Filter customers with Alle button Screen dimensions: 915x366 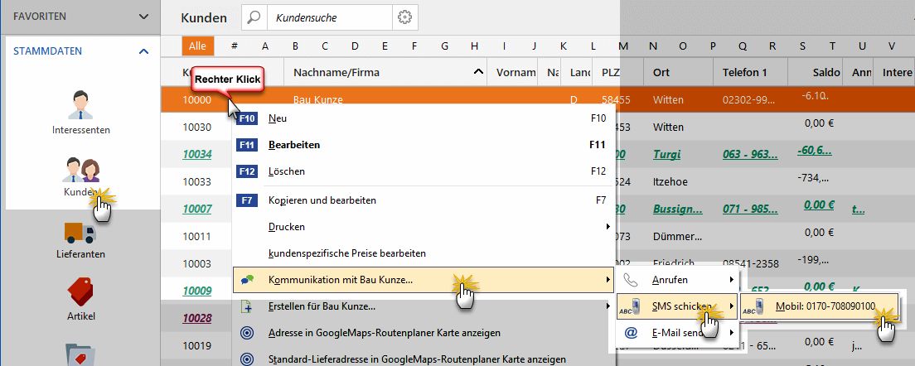click(x=198, y=46)
